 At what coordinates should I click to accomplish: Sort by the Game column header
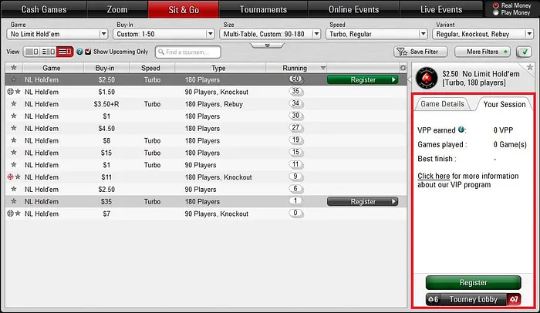53,68
